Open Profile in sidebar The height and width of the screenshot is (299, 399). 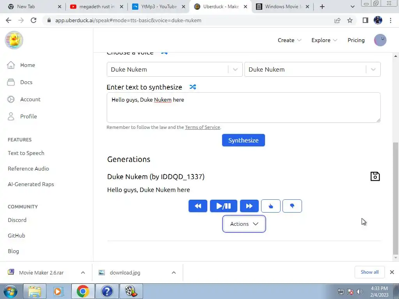pos(22,116)
